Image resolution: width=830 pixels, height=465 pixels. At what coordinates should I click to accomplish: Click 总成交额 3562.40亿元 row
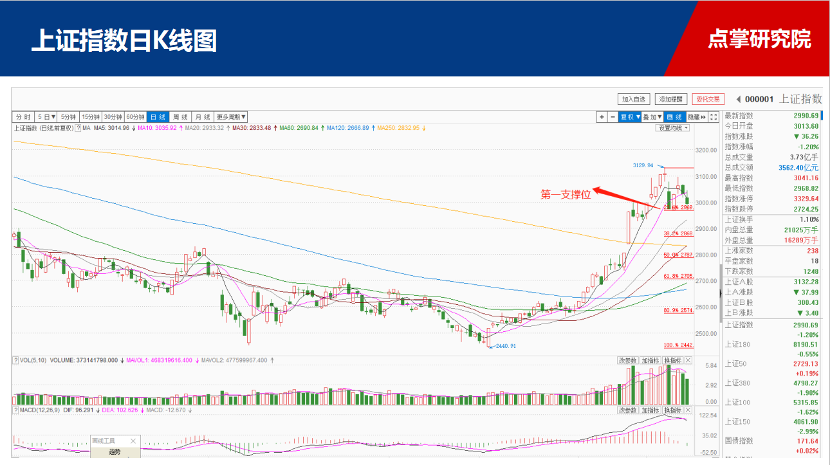pyautogui.click(x=771, y=167)
